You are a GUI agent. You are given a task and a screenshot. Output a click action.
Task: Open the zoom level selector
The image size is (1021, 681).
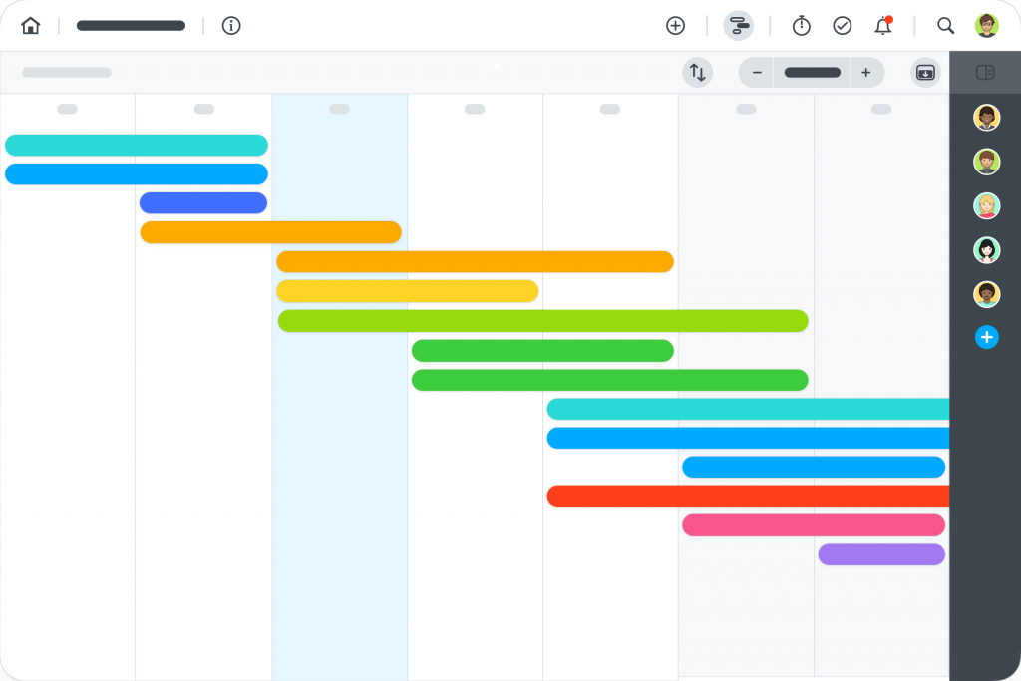(812, 73)
